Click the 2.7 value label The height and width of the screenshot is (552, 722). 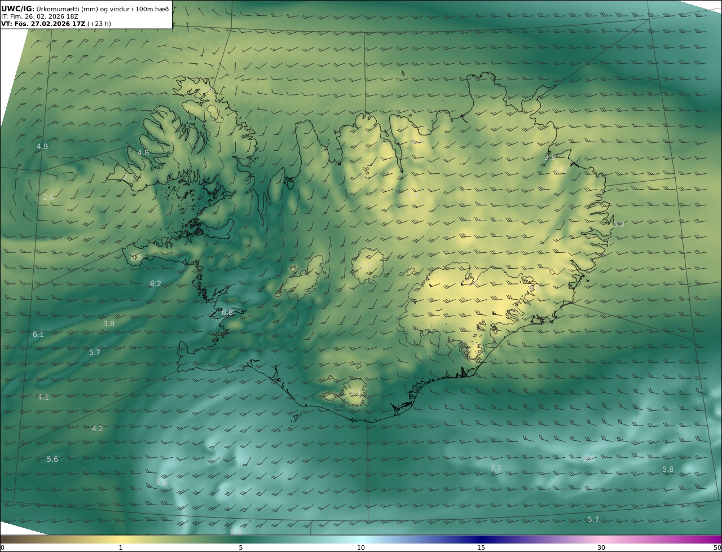click(x=129, y=178)
